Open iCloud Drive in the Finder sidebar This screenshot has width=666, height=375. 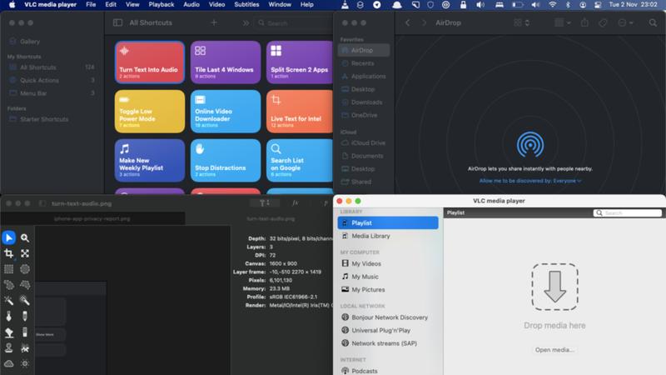[364, 142]
